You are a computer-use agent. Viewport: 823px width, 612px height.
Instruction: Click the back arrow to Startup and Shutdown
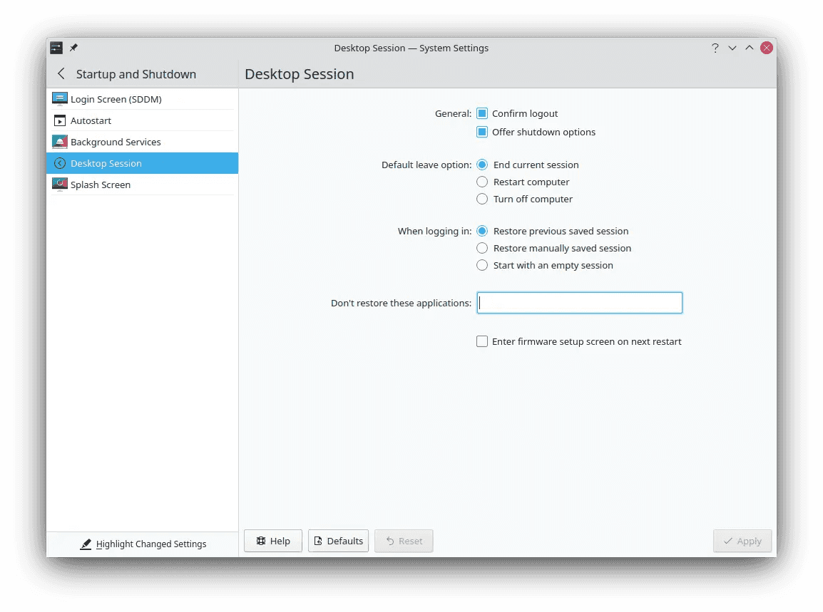pyautogui.click(x=61, y=73)
